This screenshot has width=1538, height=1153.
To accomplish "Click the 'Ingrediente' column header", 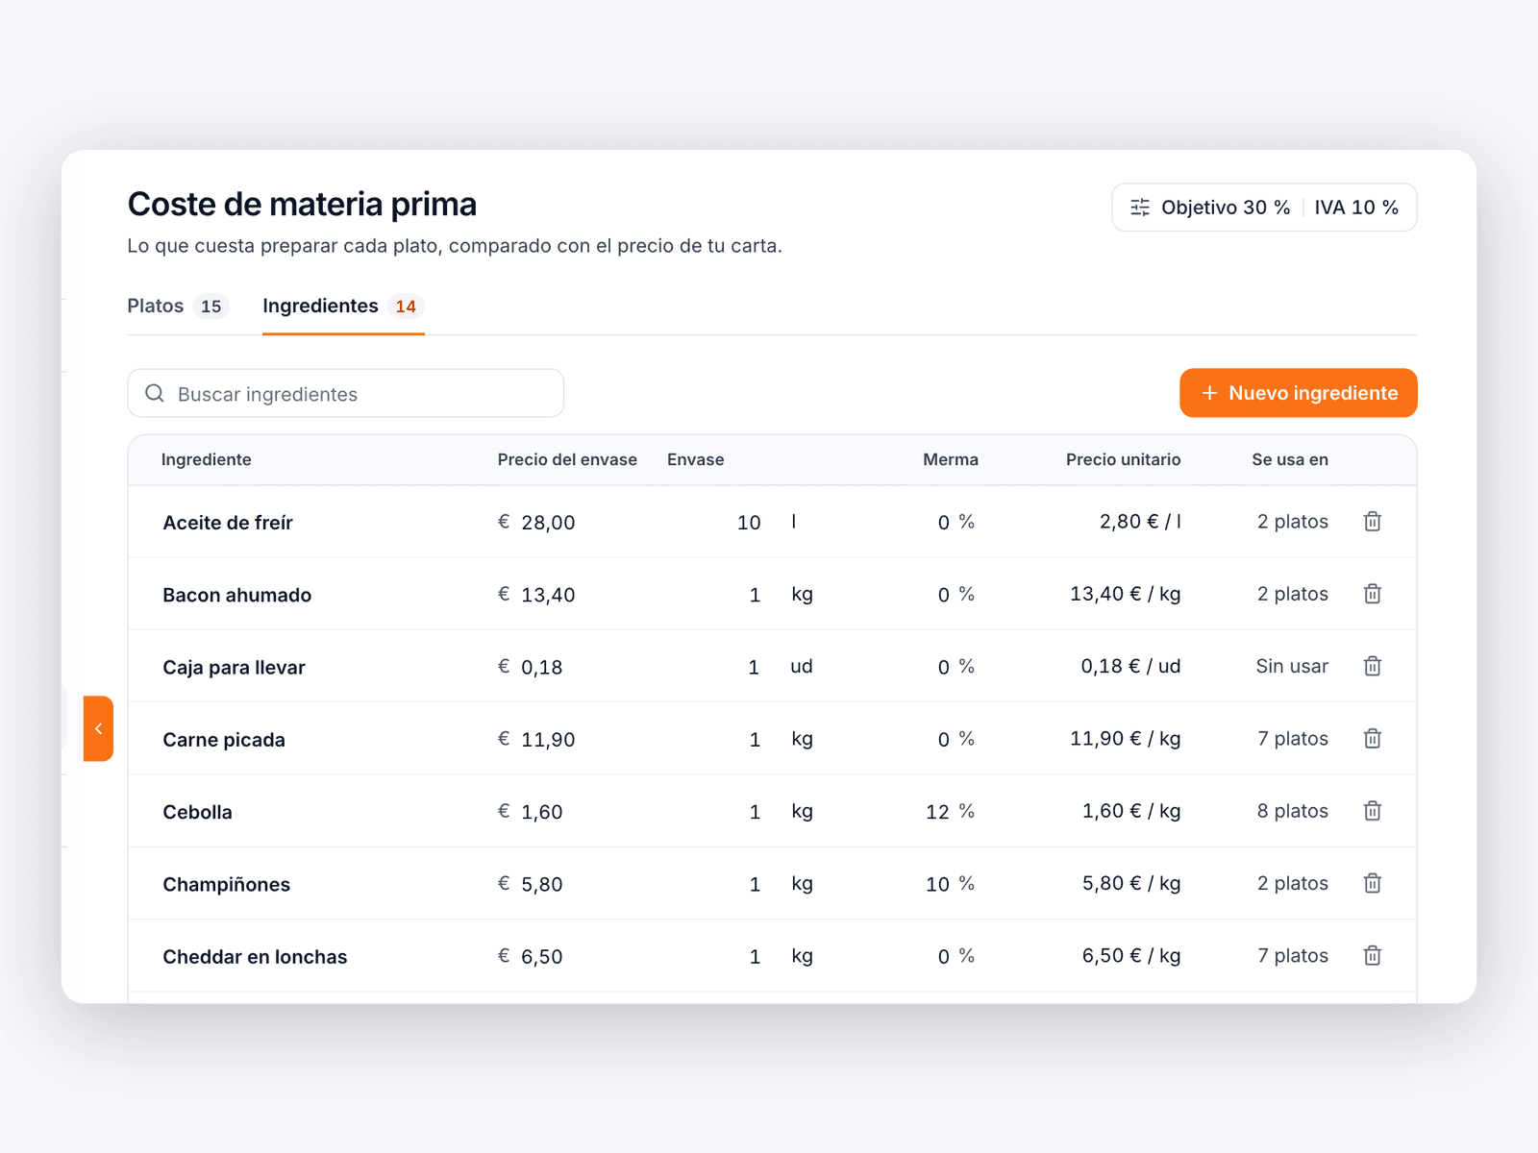I will pyautogui.click(x=206, y=459).
